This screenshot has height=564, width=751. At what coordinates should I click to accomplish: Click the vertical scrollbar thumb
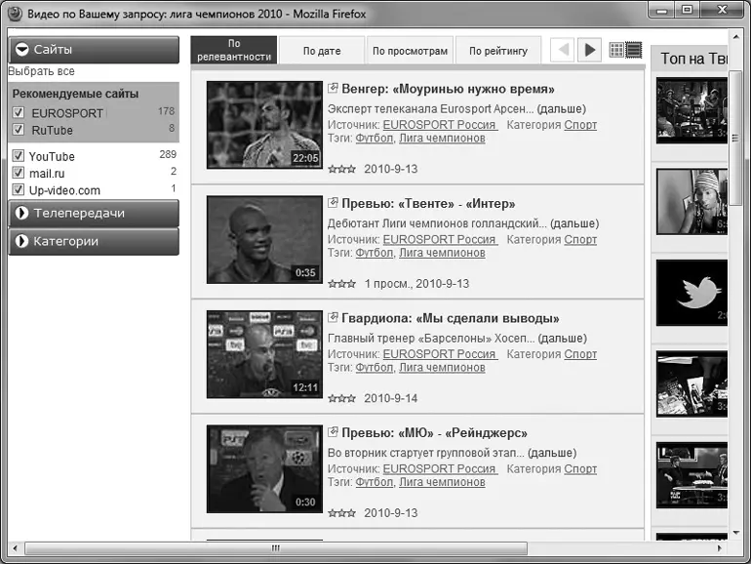pos(736,138)
